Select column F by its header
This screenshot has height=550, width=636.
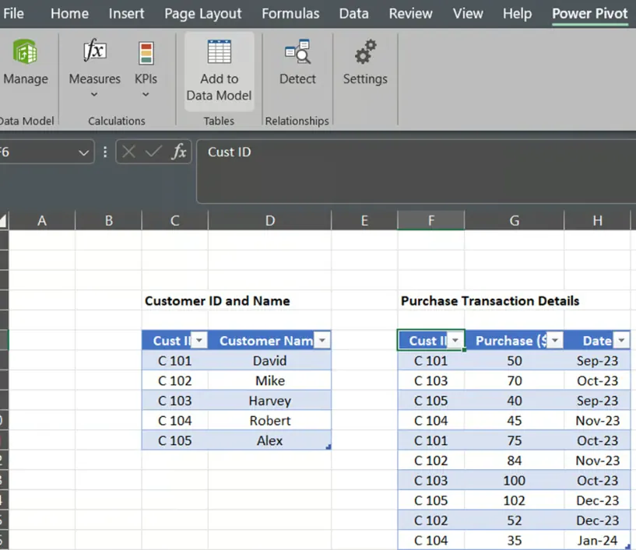point(430,219)
